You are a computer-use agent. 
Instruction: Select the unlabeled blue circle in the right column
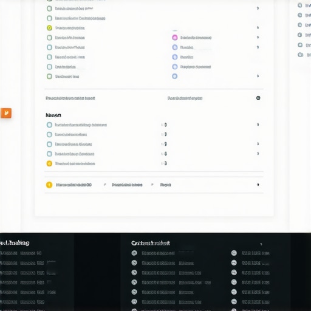tap(175, 77)
